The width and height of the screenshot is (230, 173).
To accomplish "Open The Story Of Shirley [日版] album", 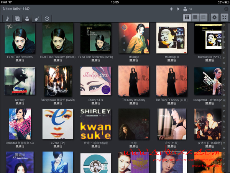I will (172, 82).
